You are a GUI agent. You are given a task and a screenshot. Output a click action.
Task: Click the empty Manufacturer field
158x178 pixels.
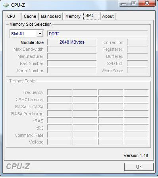[72, 56]
